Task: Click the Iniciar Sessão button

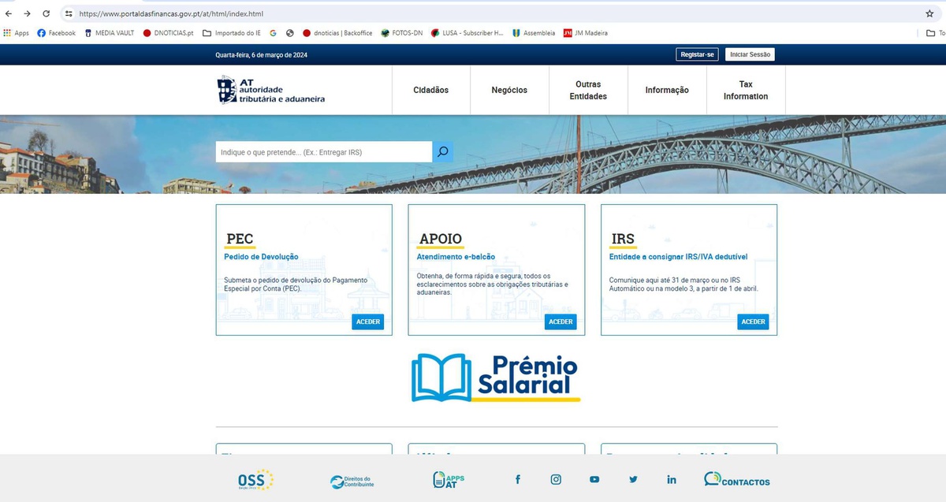Action: point(750,54)
